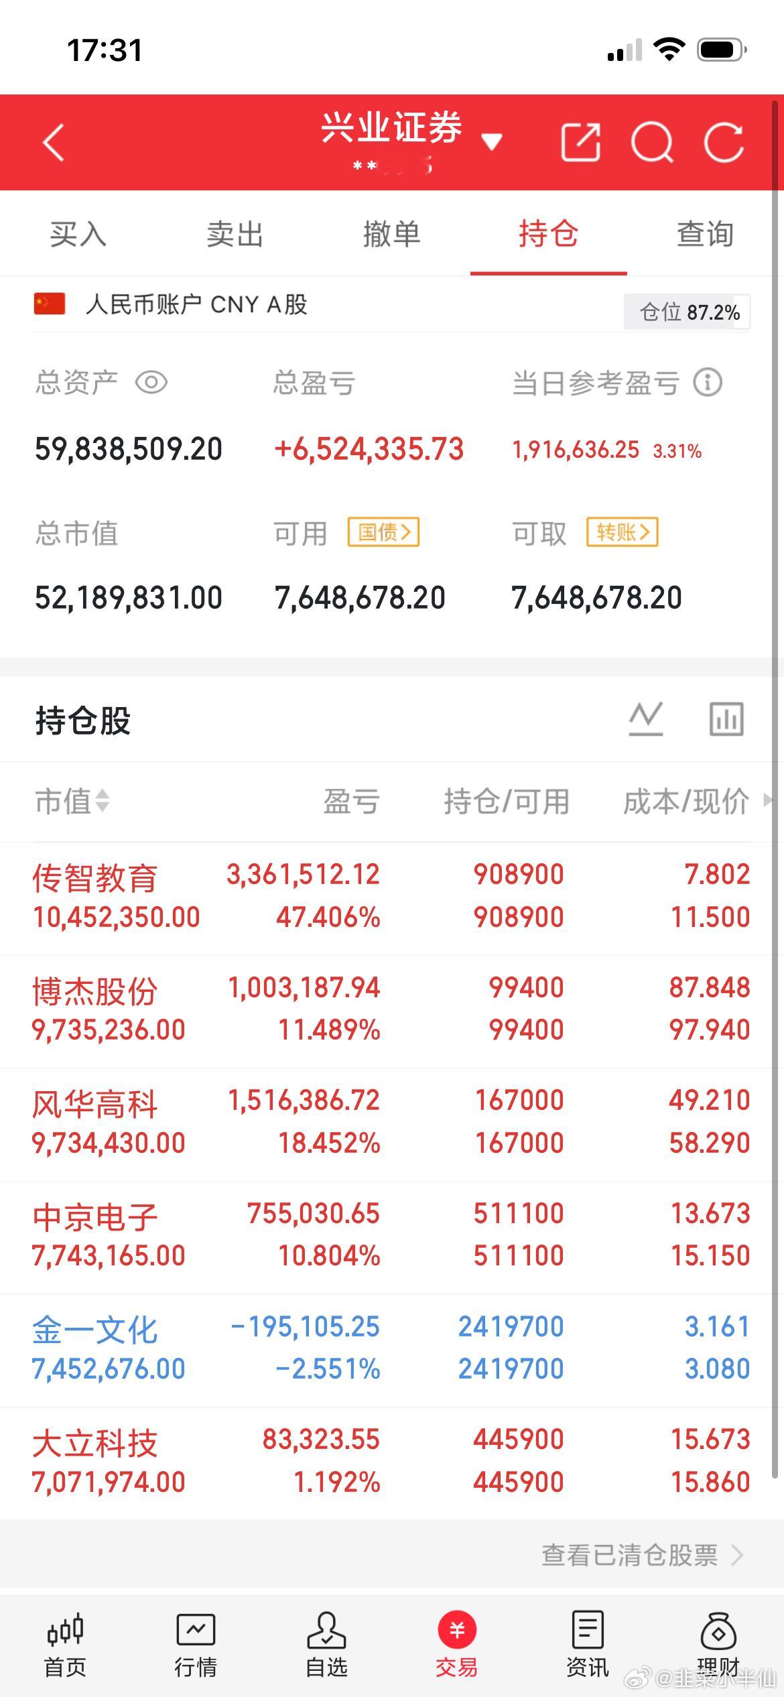
Task: Open the share/export icon in the header
Action: coord(580,142)
